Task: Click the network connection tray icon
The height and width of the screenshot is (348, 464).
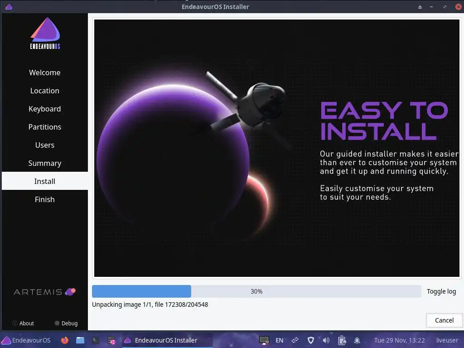Action: (x=295, y=340)
